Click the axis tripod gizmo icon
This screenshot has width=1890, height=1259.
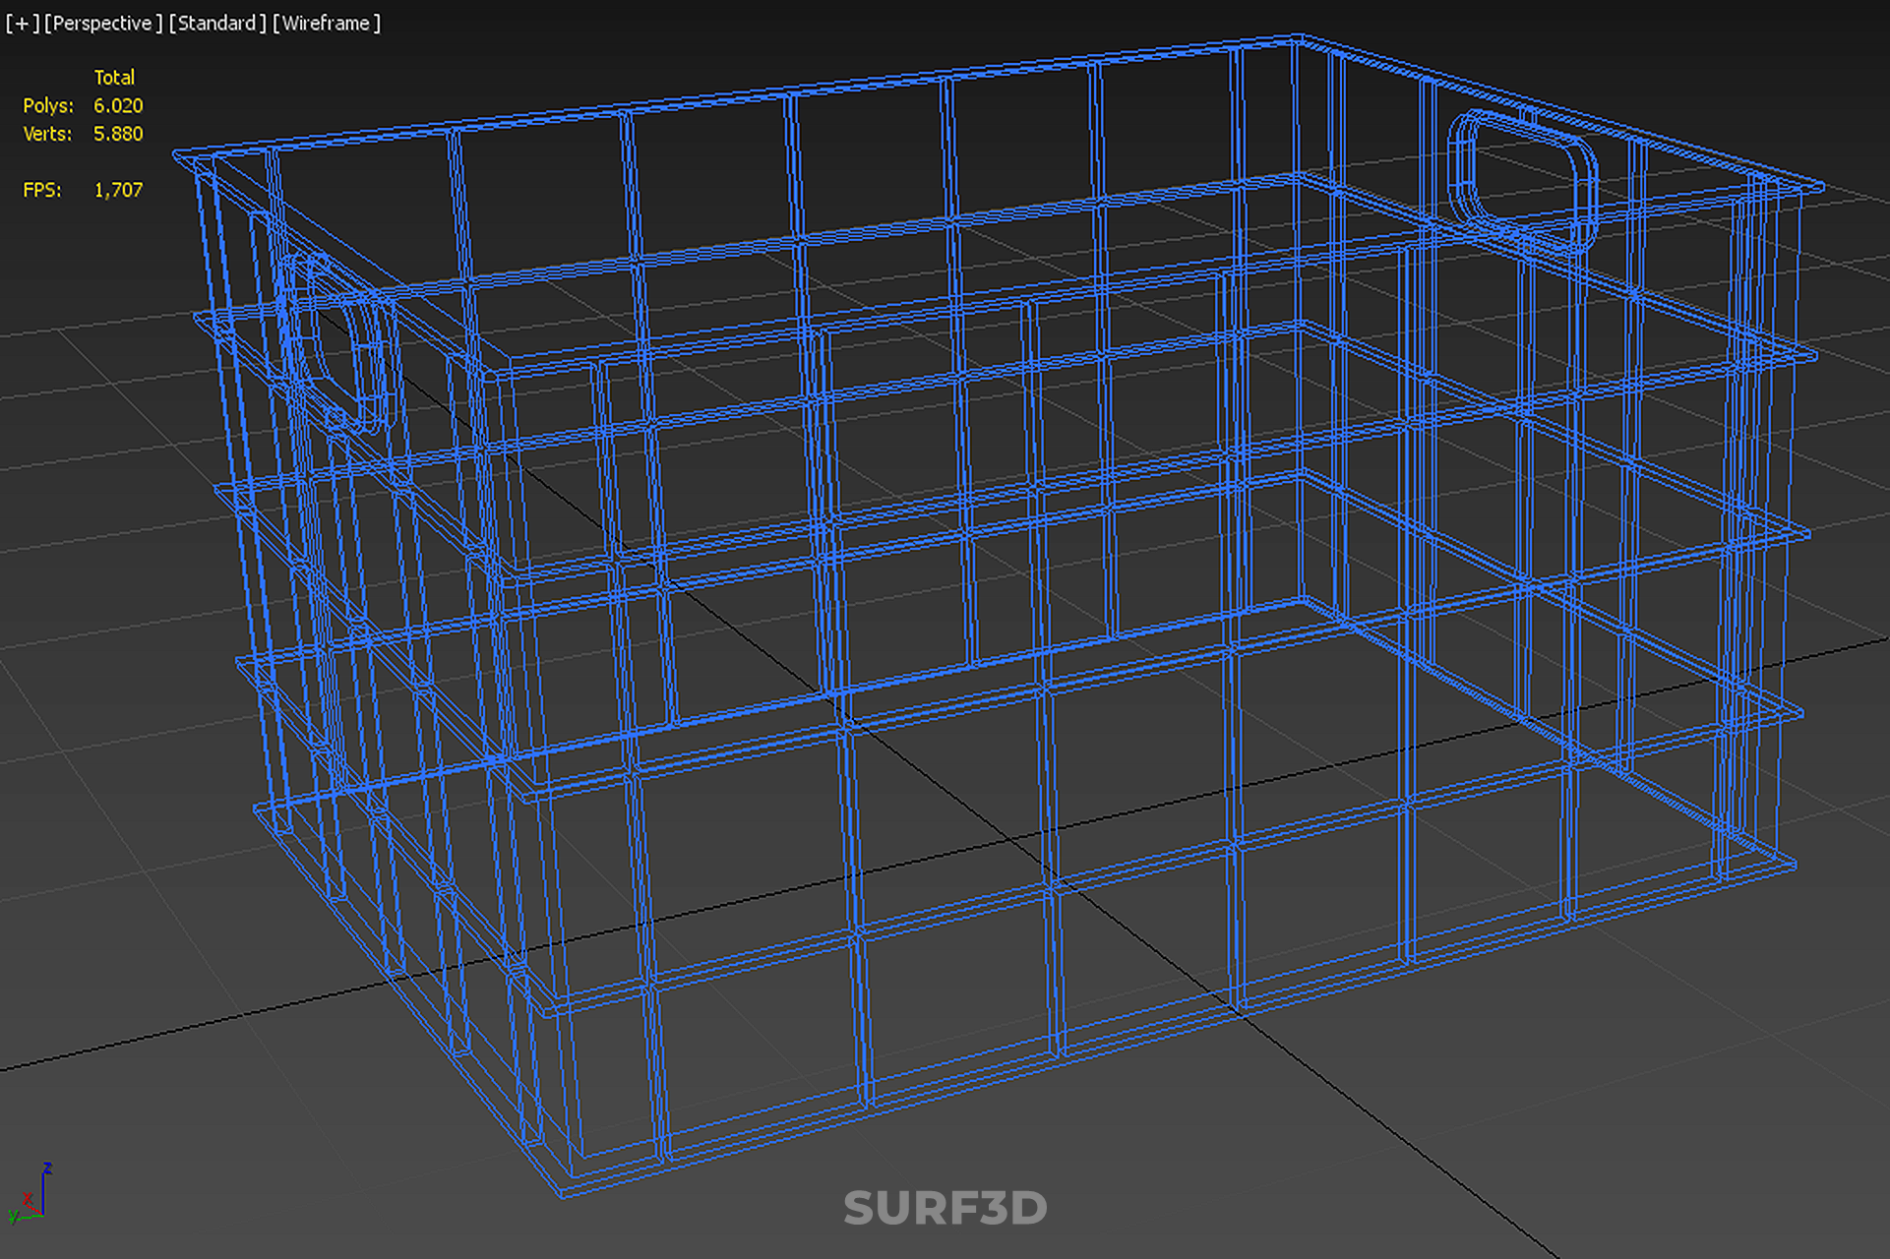point(30,1195)
